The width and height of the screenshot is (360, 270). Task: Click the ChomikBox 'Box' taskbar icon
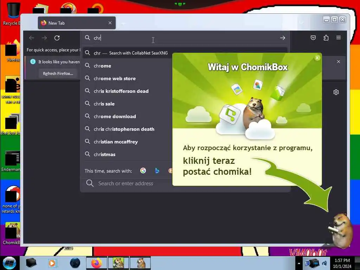tap(118, 263)
